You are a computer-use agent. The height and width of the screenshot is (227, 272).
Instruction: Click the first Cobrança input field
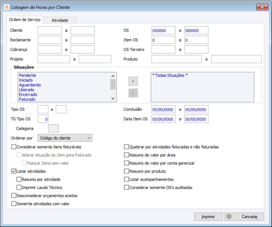tap(50, 50)
